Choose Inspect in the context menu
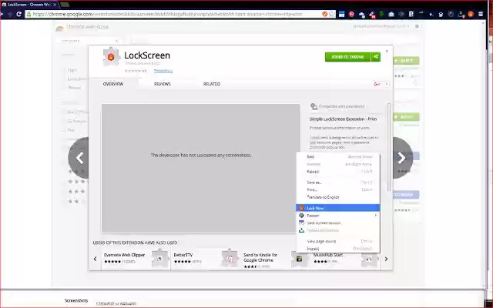 point(338,249)
